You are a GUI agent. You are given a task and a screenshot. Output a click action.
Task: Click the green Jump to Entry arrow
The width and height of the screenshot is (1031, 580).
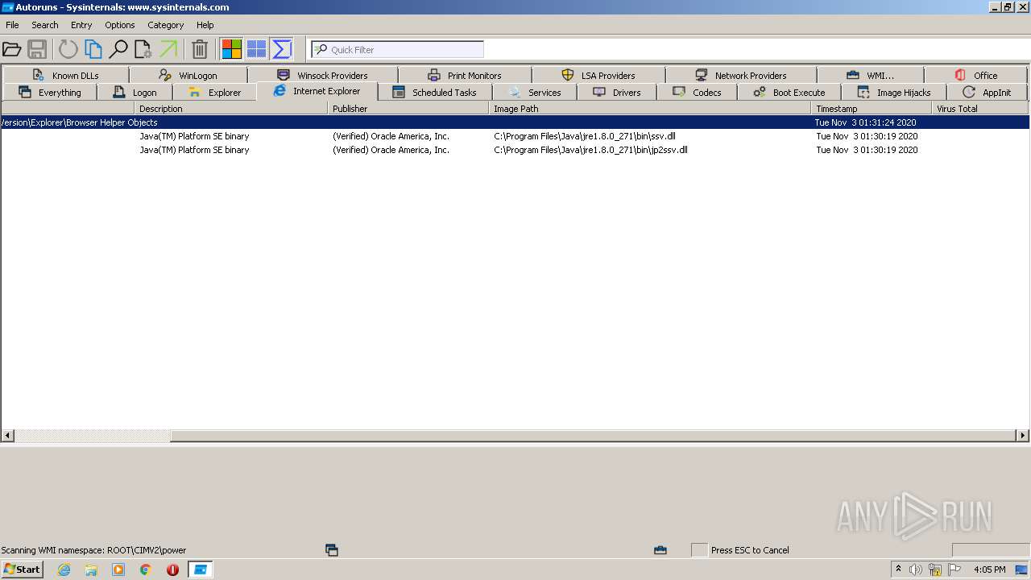168,50
